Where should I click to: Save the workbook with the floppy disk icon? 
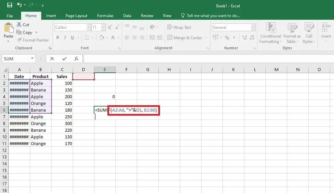(x=10, y=5)
